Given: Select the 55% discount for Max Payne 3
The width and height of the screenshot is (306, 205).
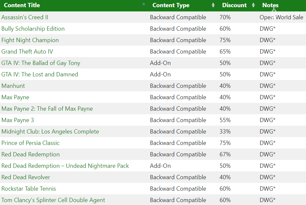Looking at the screenshot, I should (225, 120).
